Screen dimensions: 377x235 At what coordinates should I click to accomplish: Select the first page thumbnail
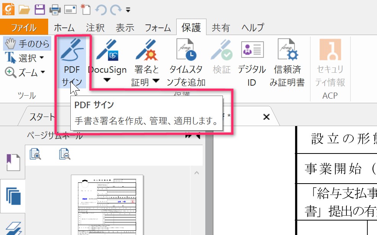coord(107,205)
